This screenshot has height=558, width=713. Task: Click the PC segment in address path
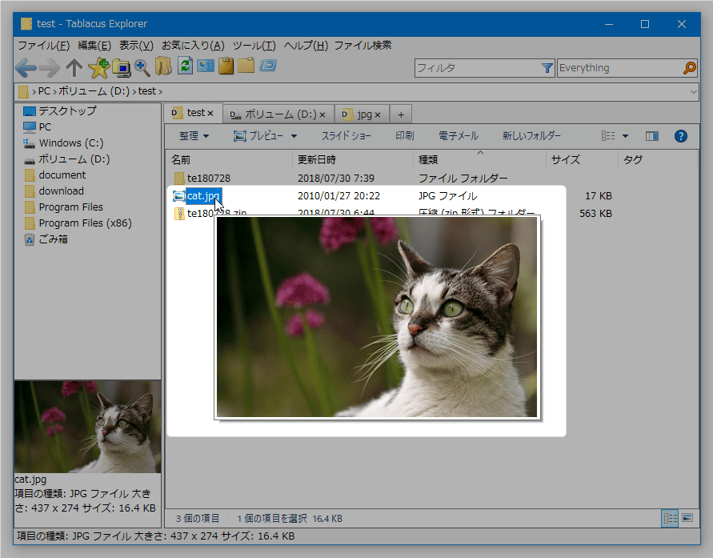44,91
